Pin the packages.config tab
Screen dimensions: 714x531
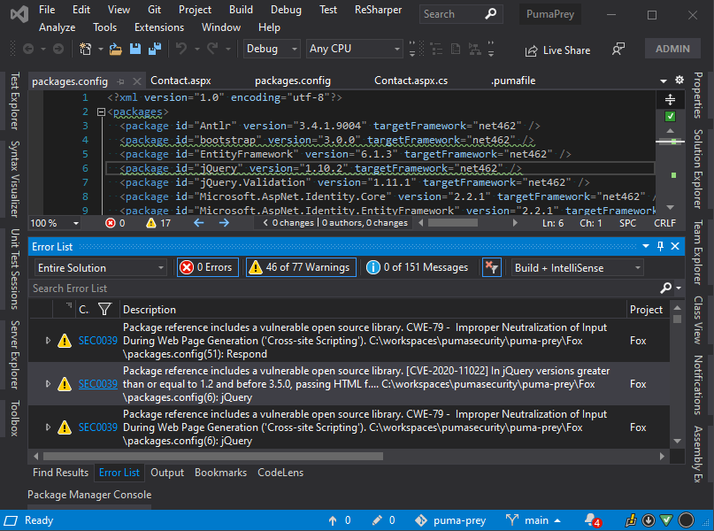(120, 82)
